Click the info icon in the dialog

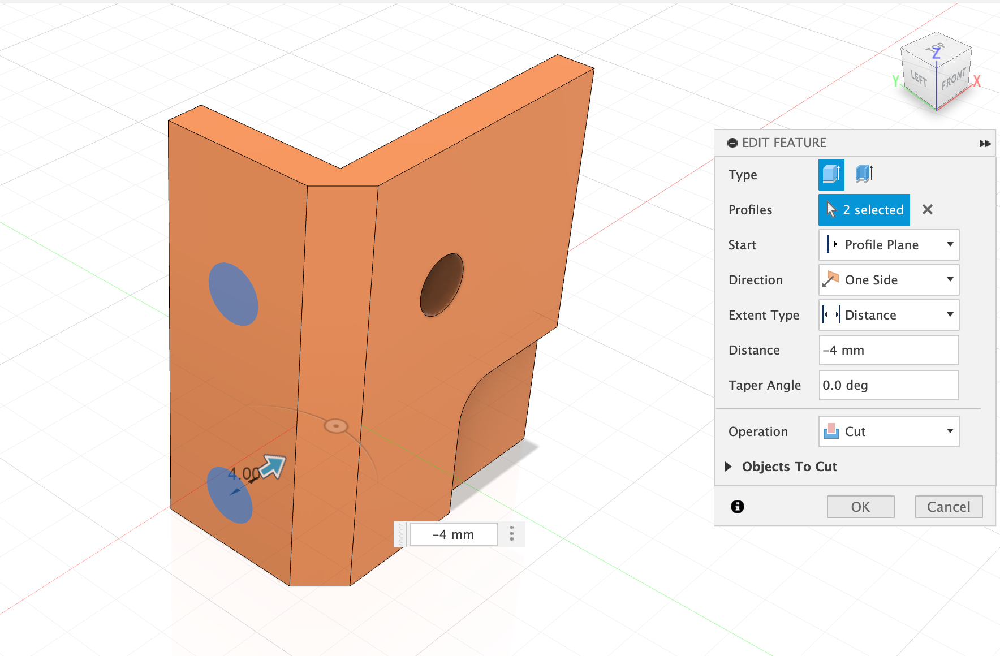[738, 507]
